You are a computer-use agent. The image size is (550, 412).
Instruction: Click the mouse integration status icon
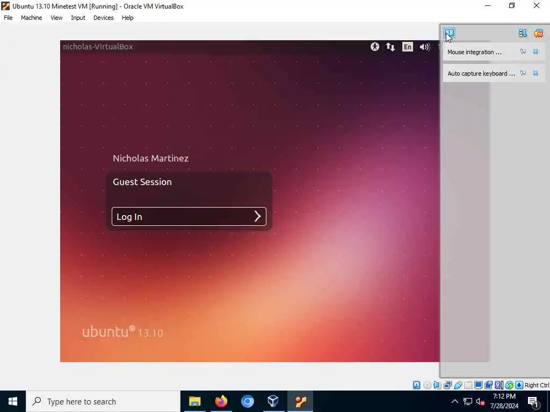tap(509, 385)
